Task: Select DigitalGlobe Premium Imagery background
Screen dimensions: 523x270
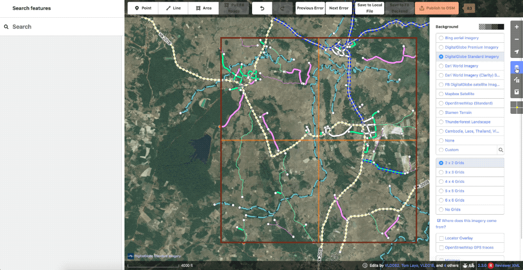Action: [x=470, y=48]
